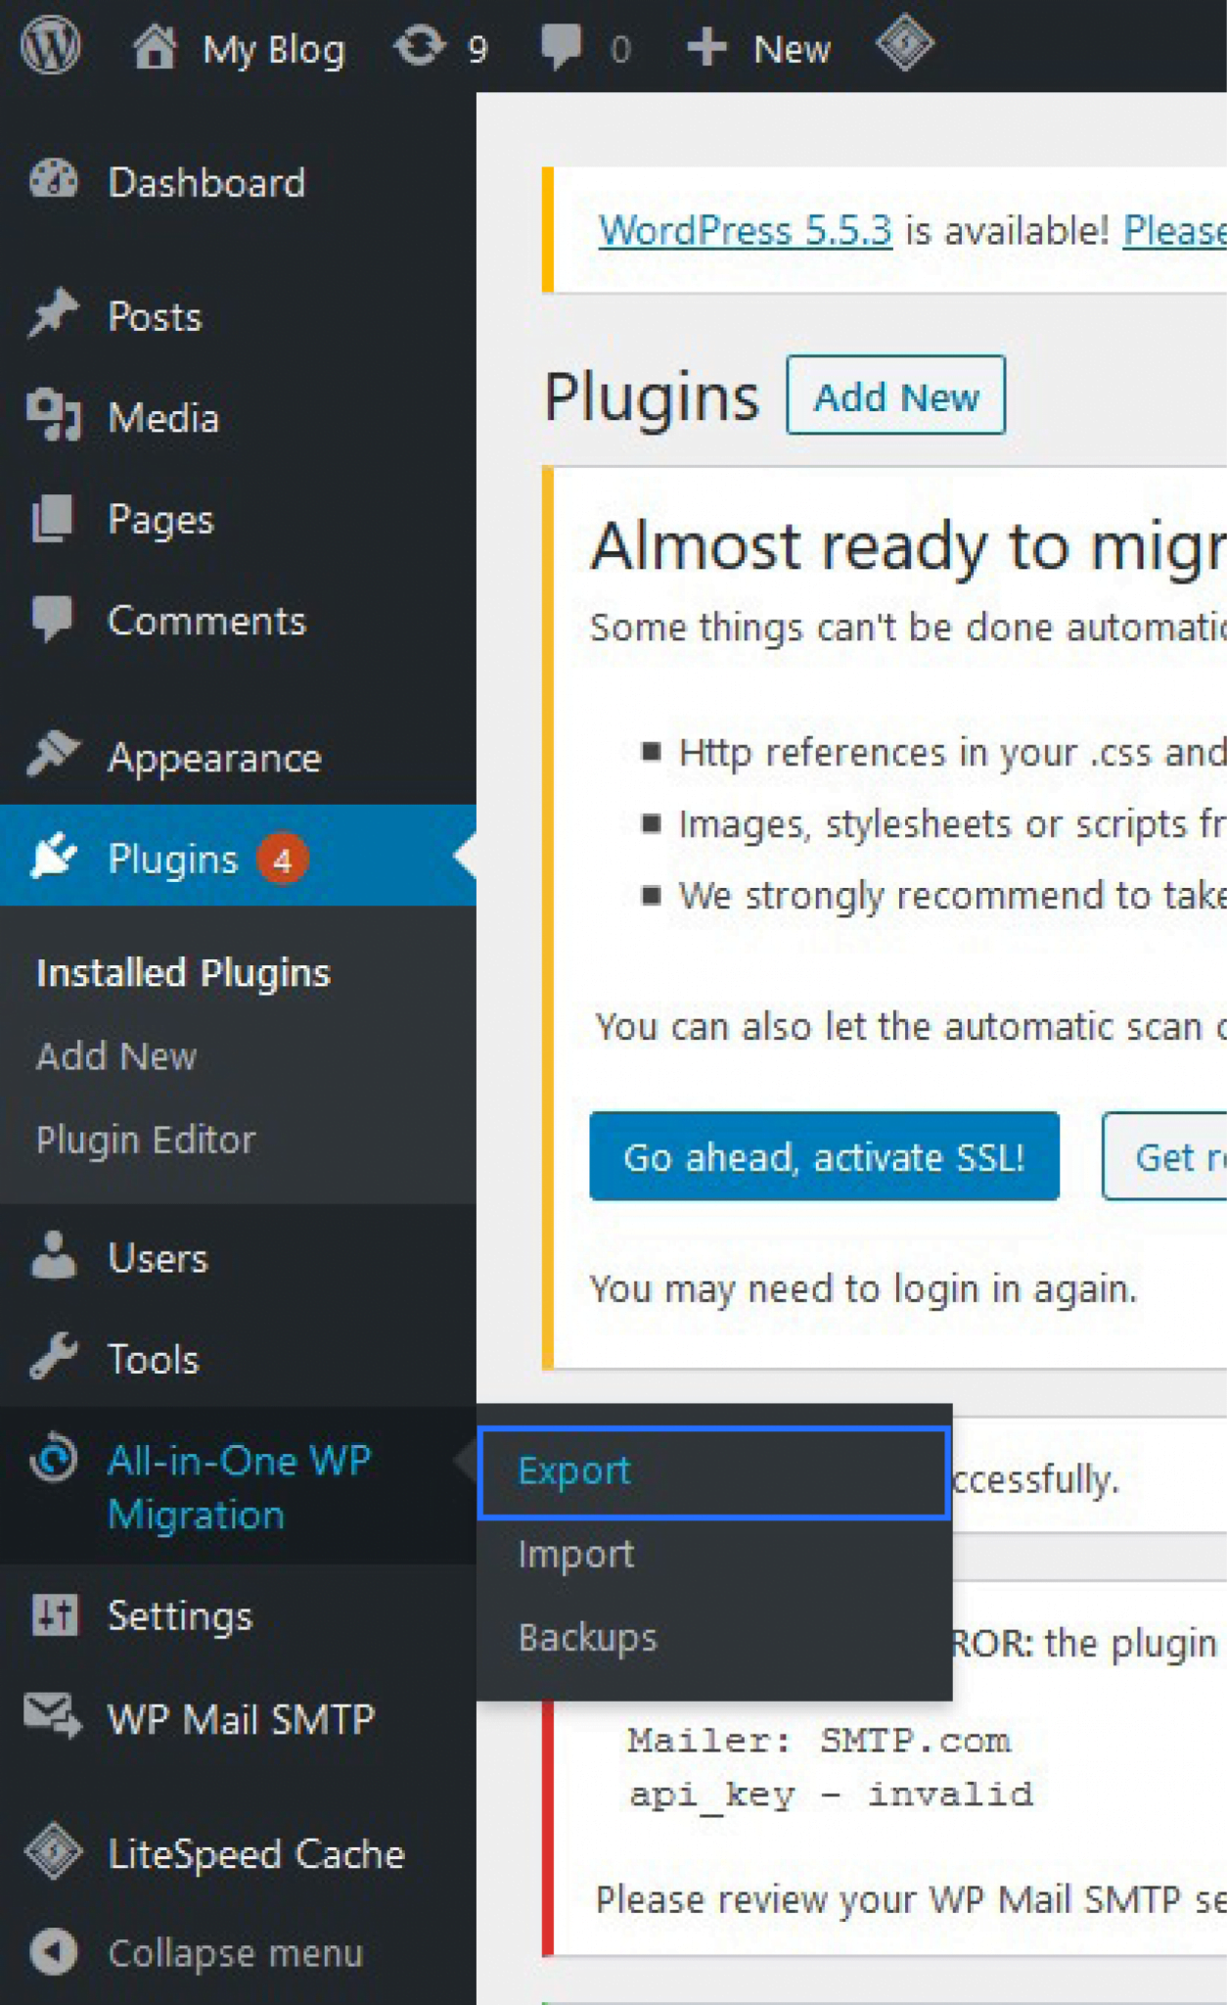1227x2005 pixels.
Task: Go to Dashboard menu item
Action: [x=206, y=182]
